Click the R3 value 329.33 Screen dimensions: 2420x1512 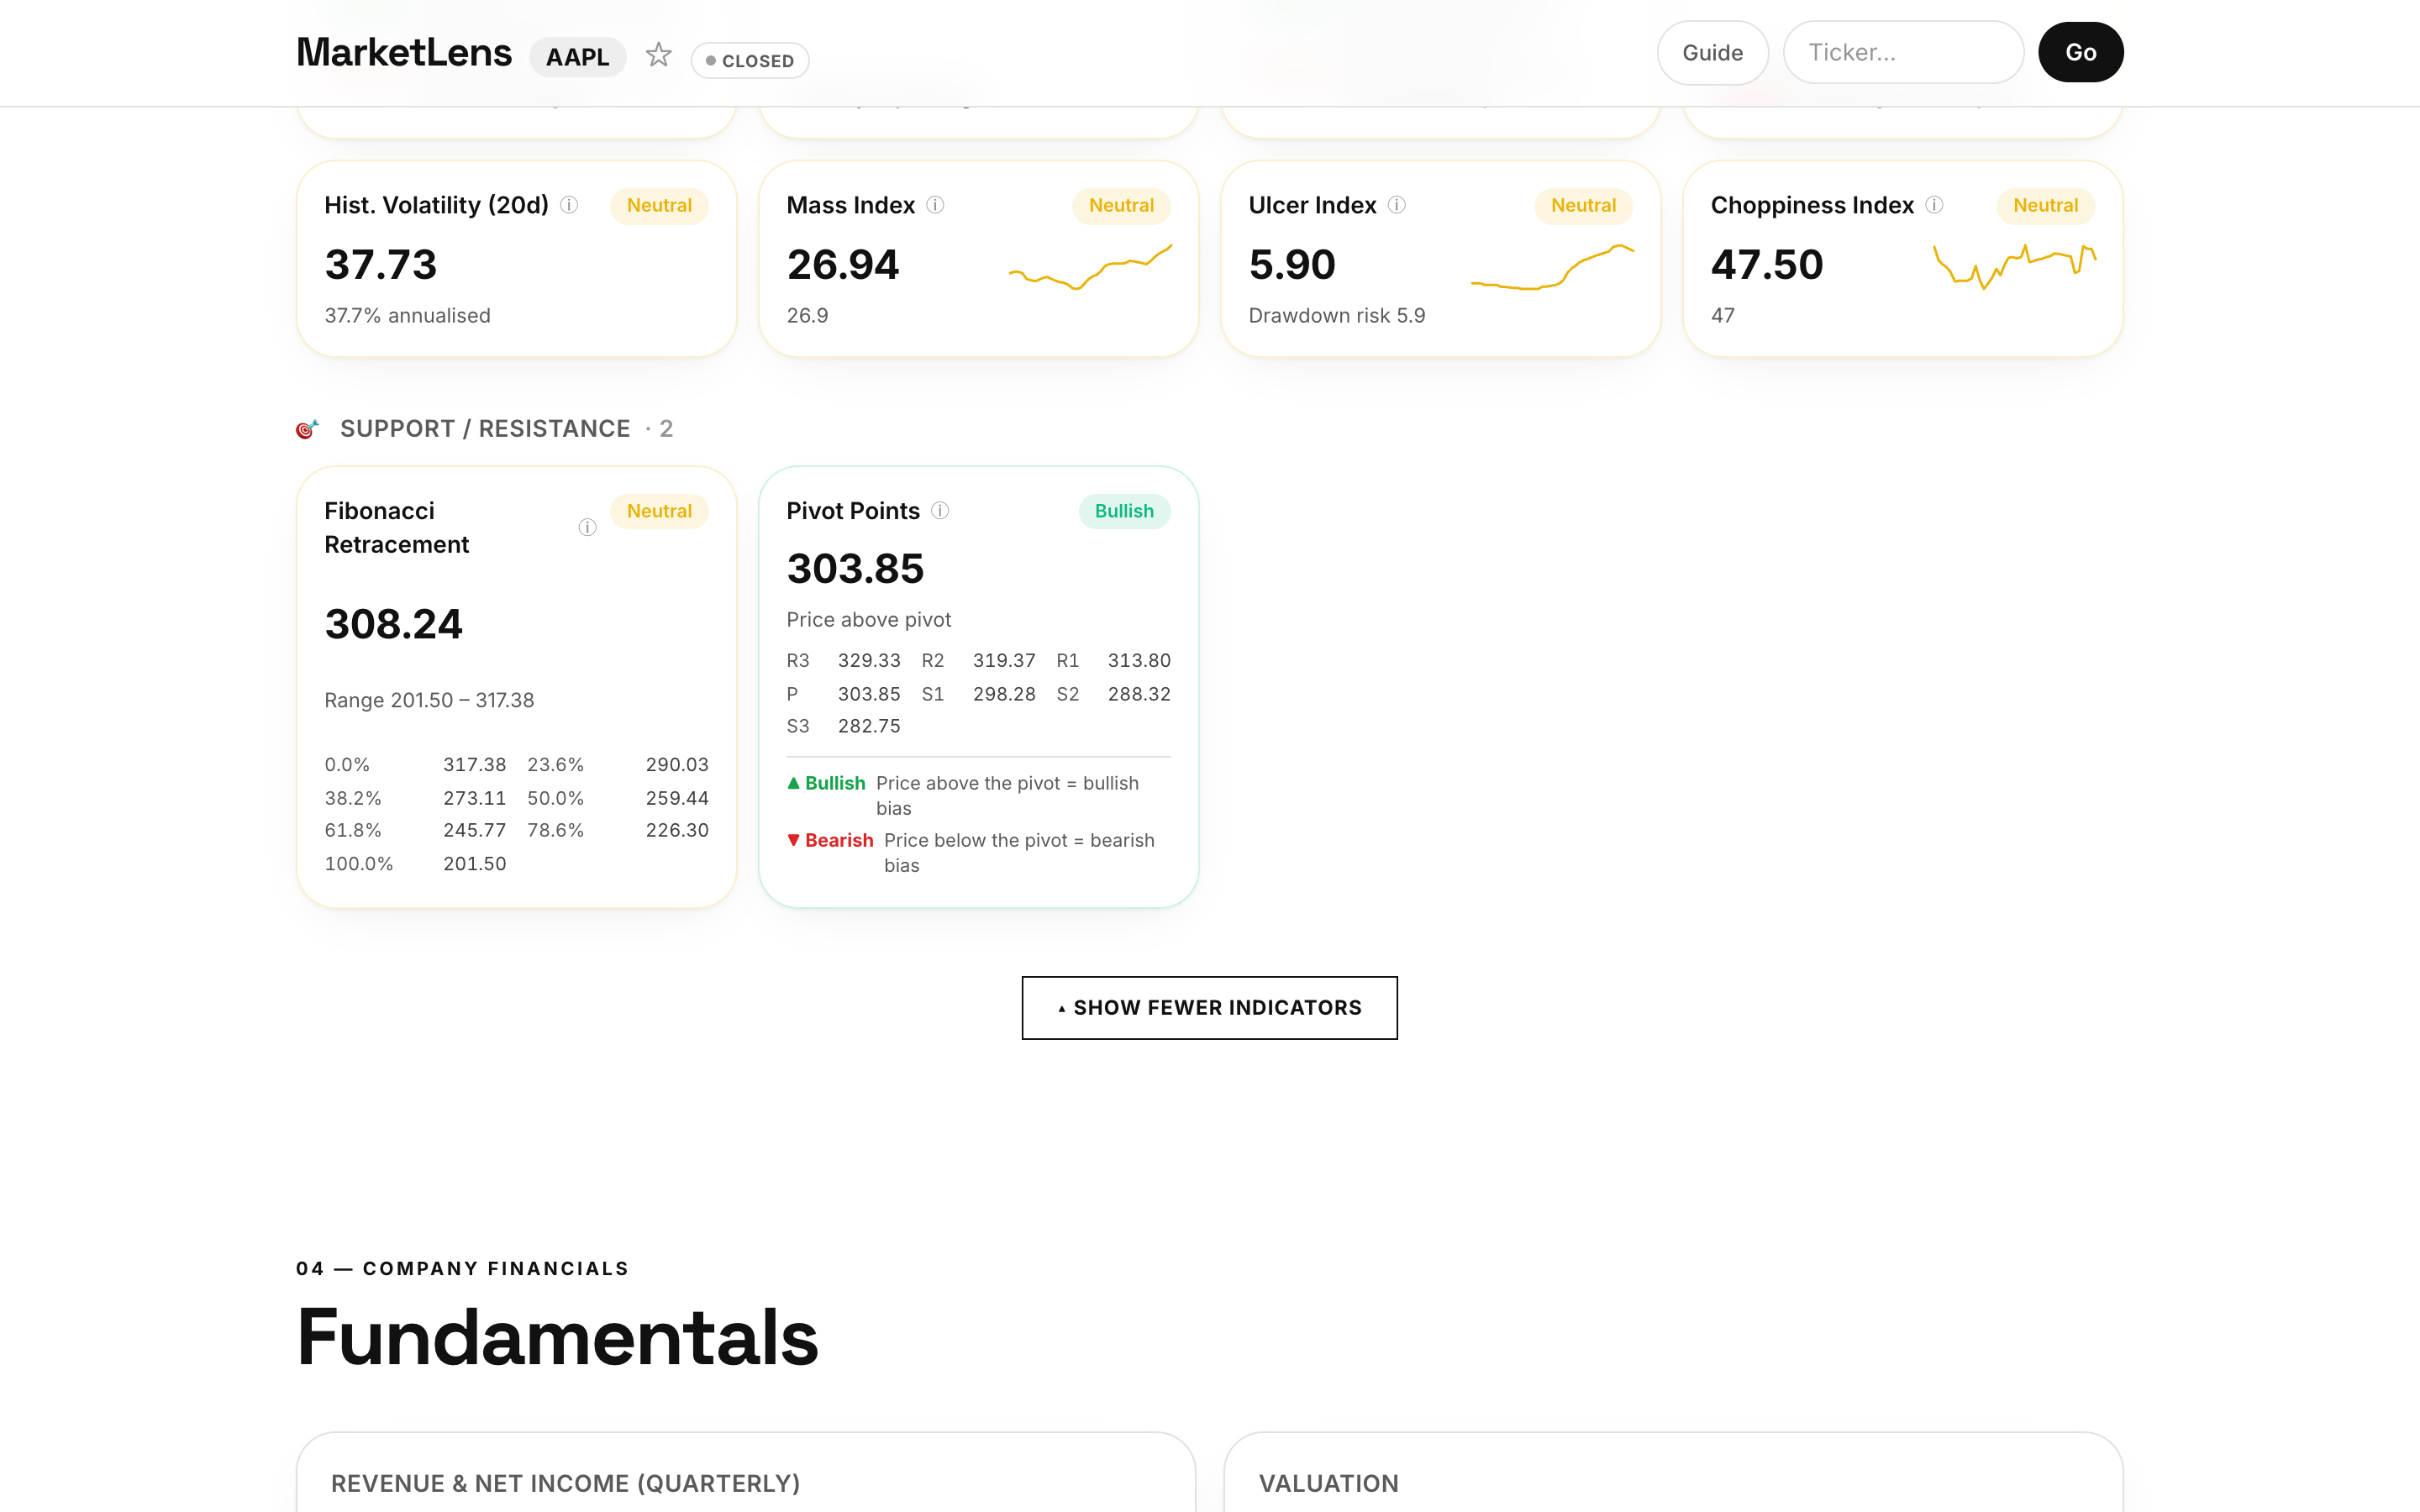[869, 661]
